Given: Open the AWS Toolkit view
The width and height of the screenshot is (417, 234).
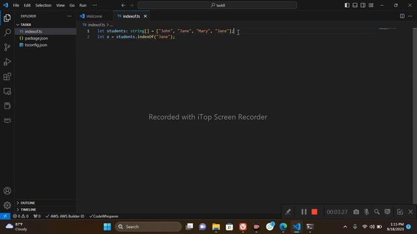Looking at the screenshot, I should (7, 120).
